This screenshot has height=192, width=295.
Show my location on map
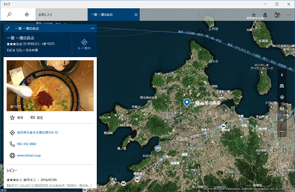point(282,97)
